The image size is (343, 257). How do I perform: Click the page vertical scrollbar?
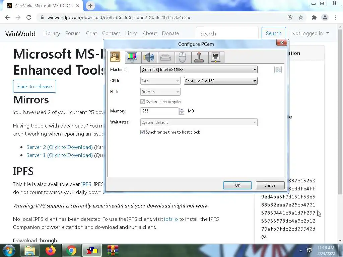tap(340, 111)
